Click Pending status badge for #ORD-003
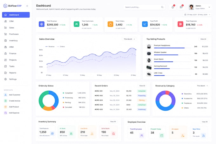The height and width of the screenshot is (144, 216). [142, 100]
